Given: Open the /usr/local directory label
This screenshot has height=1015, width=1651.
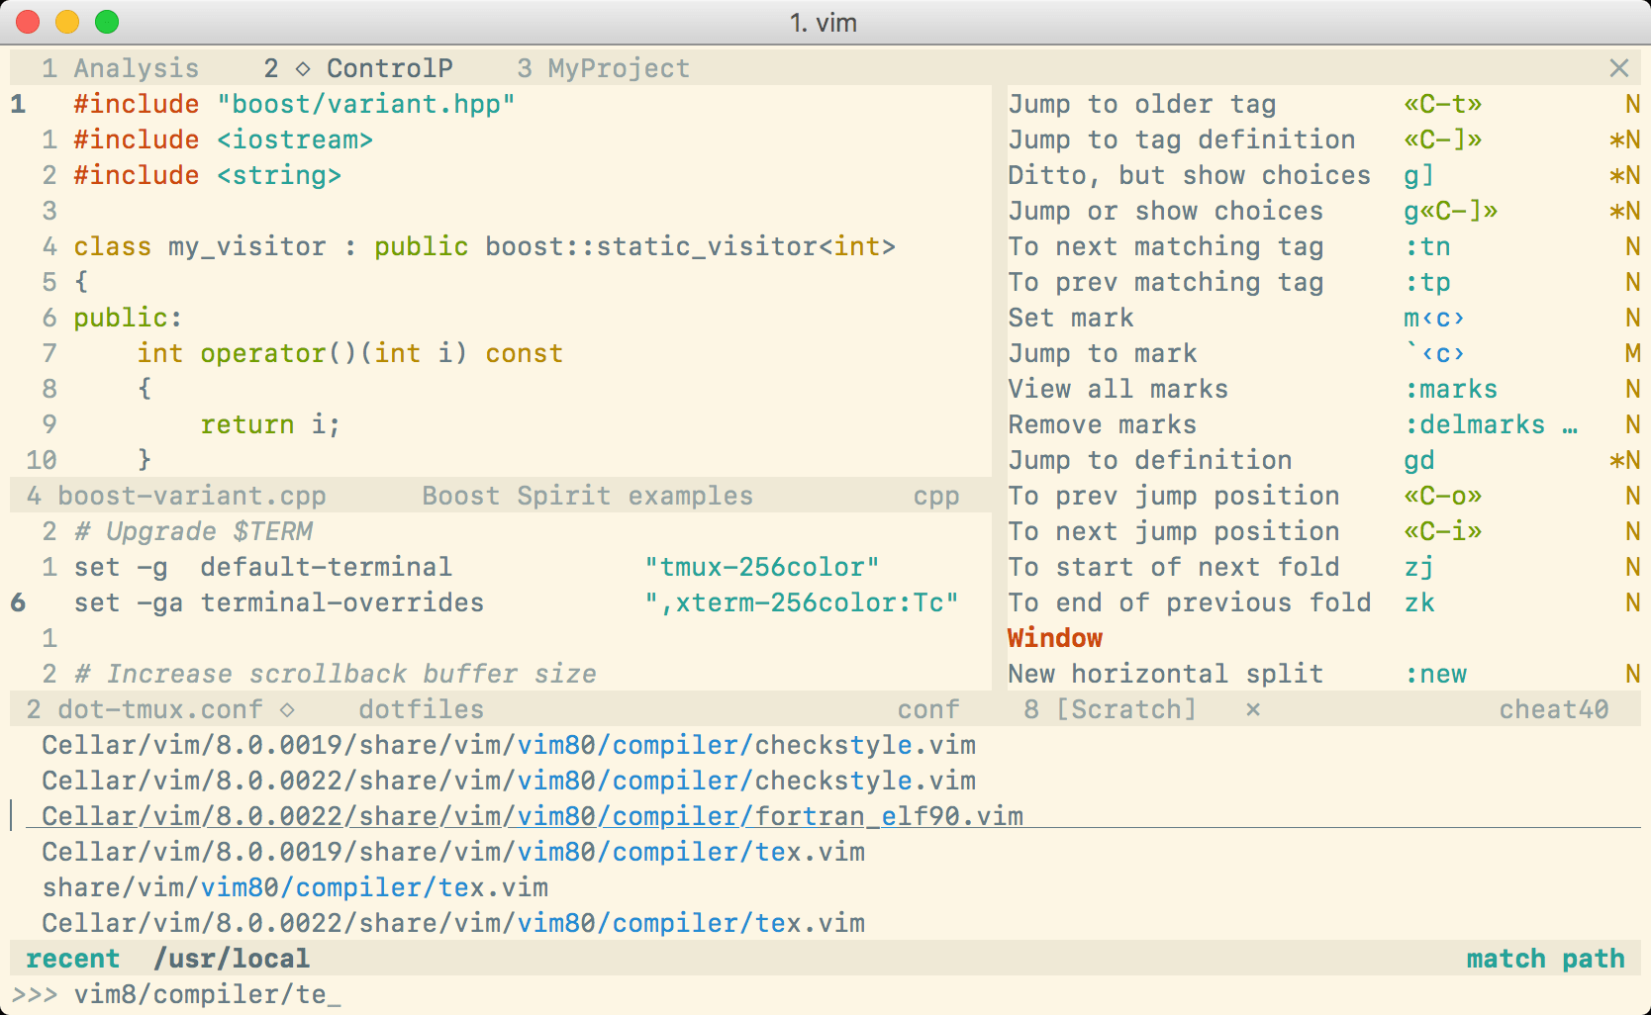Looking at the screenshot, I should click(232, 958).
